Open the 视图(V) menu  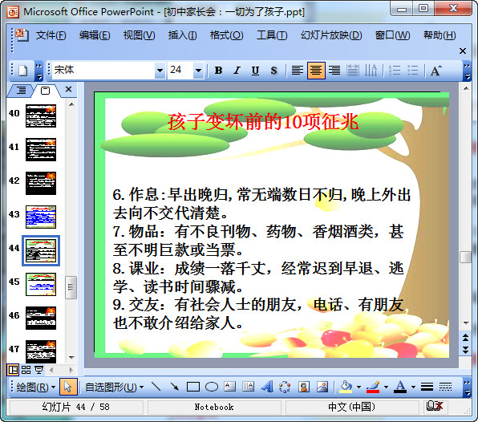[139, 35]
